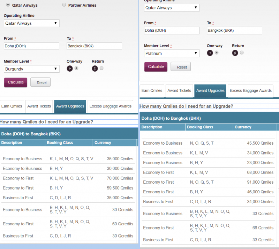Image resolution: width=279 pixels, height=249 pixels.
Task: Click the To field in the Burgundy panel
Action: point(94,46)
